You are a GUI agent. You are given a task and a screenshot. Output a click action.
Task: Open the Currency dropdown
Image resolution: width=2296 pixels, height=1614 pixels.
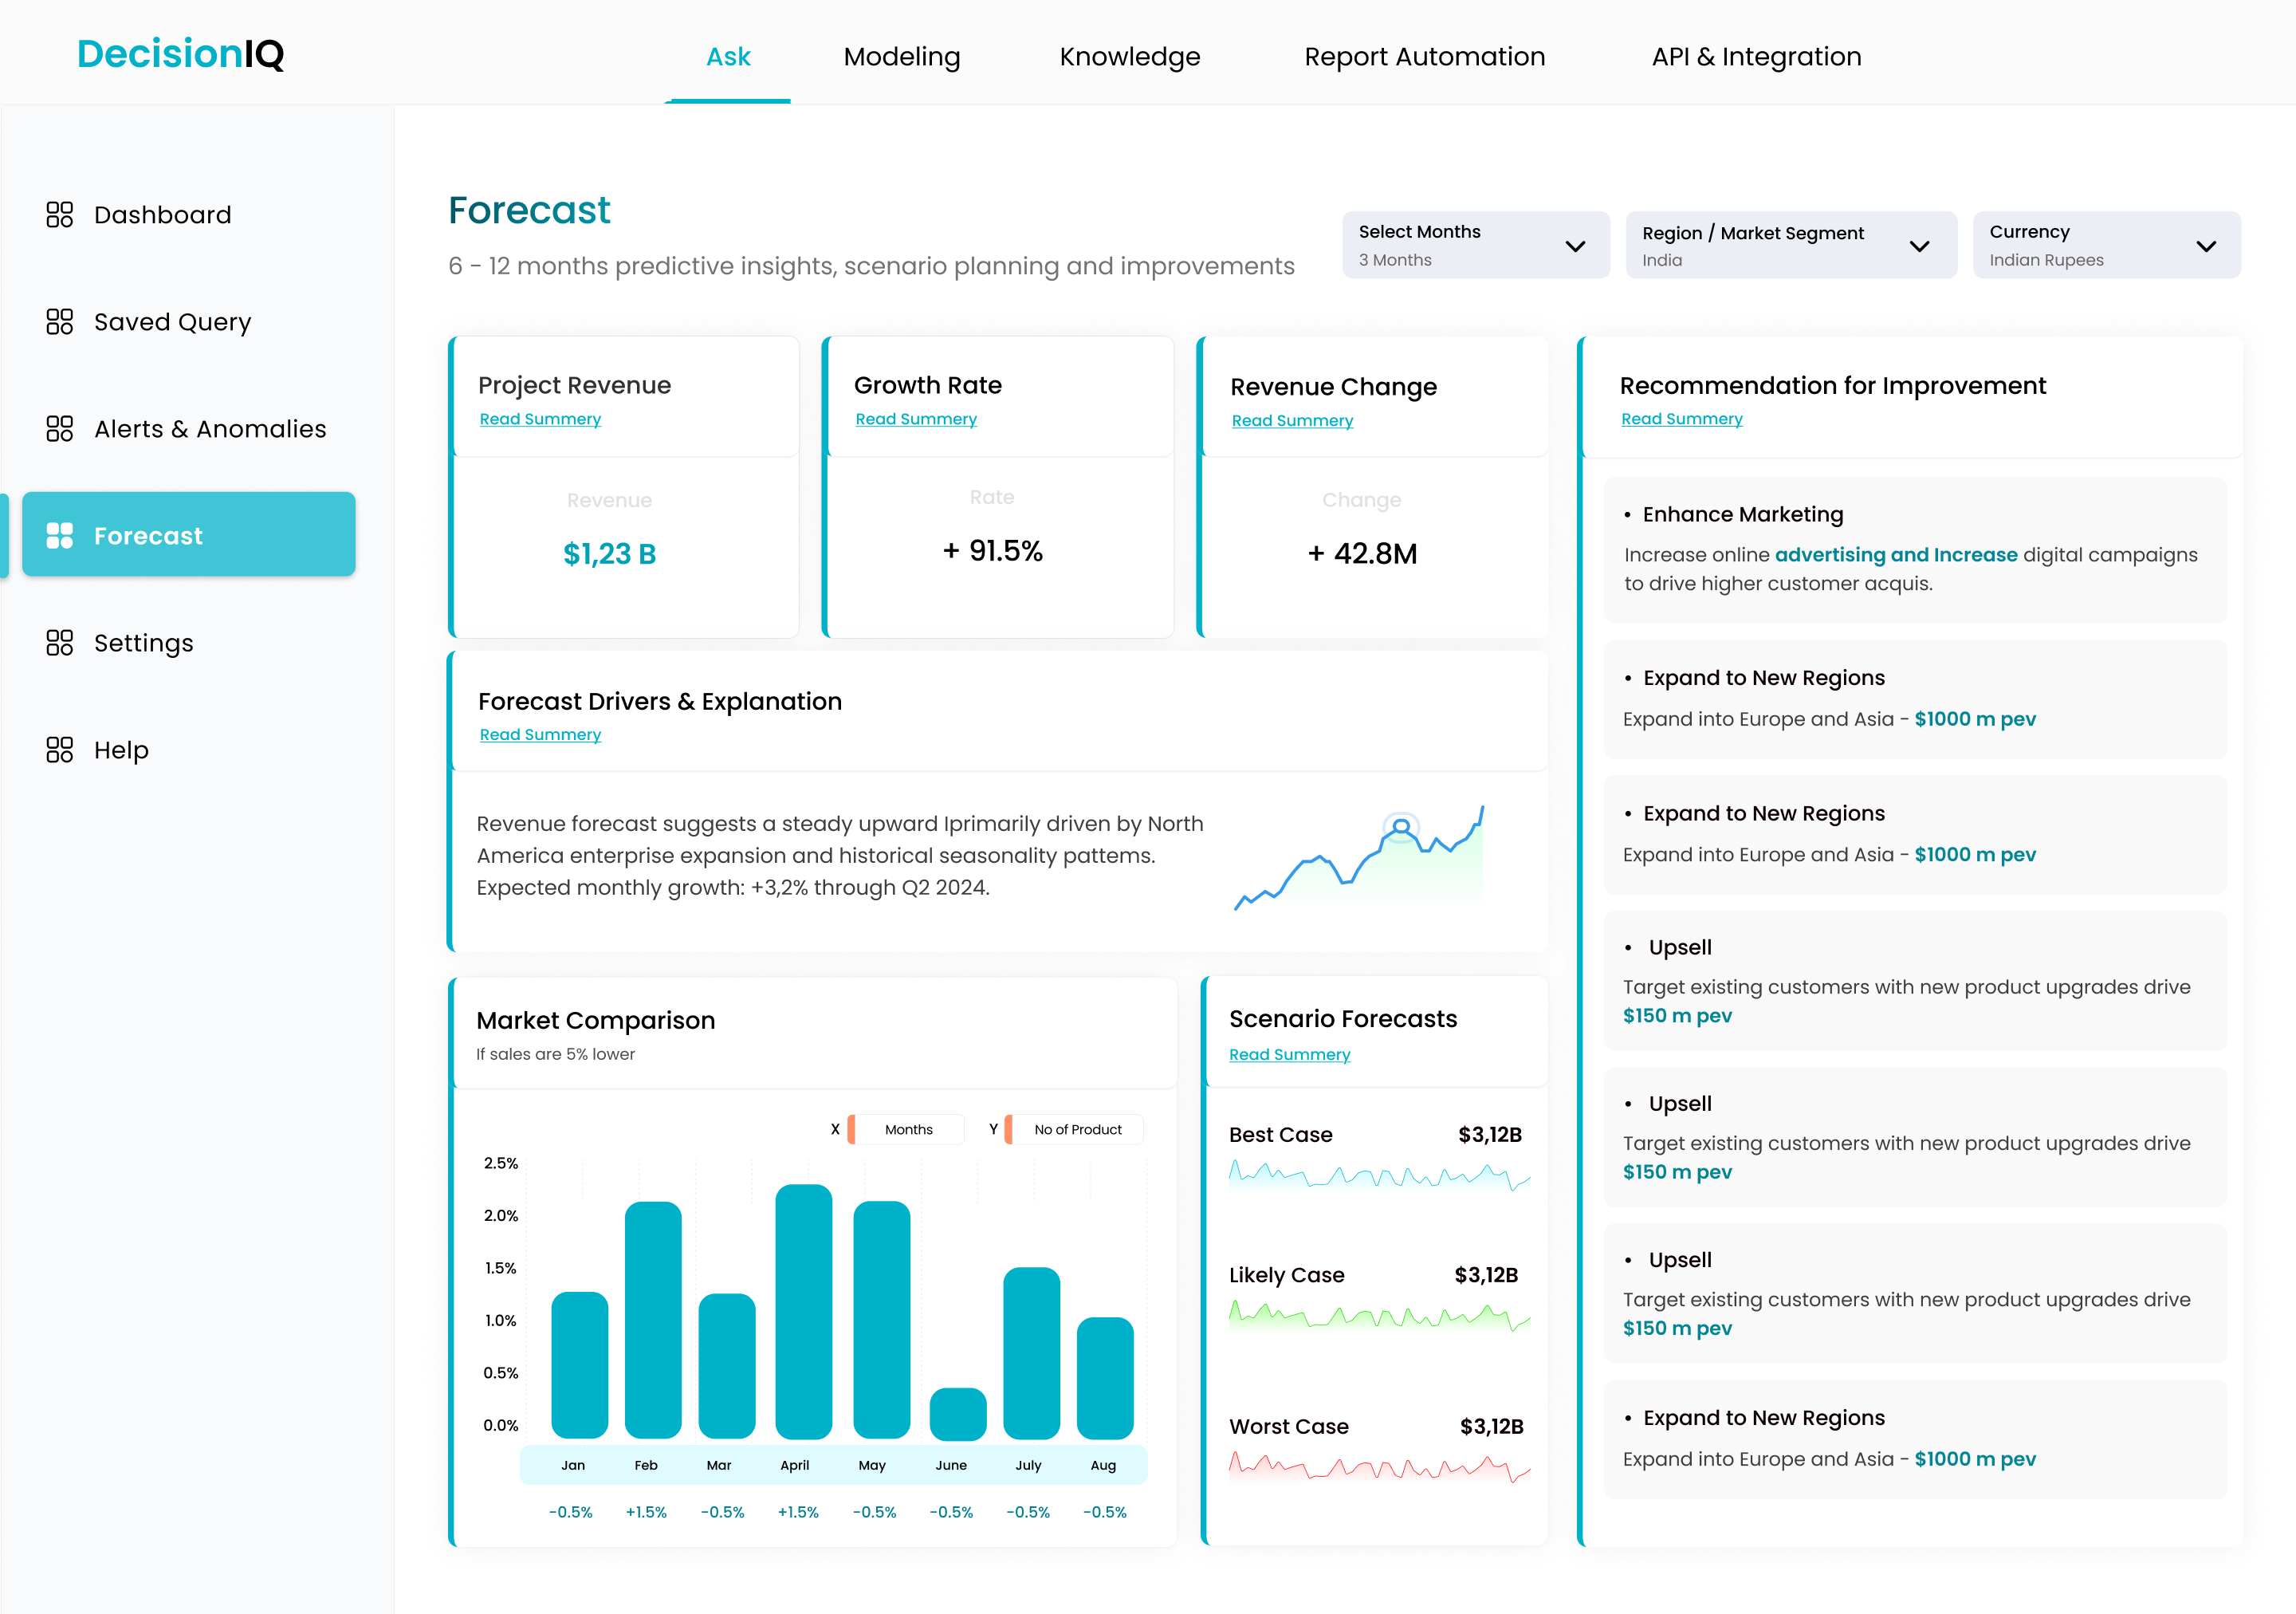tap(2106, 245)
